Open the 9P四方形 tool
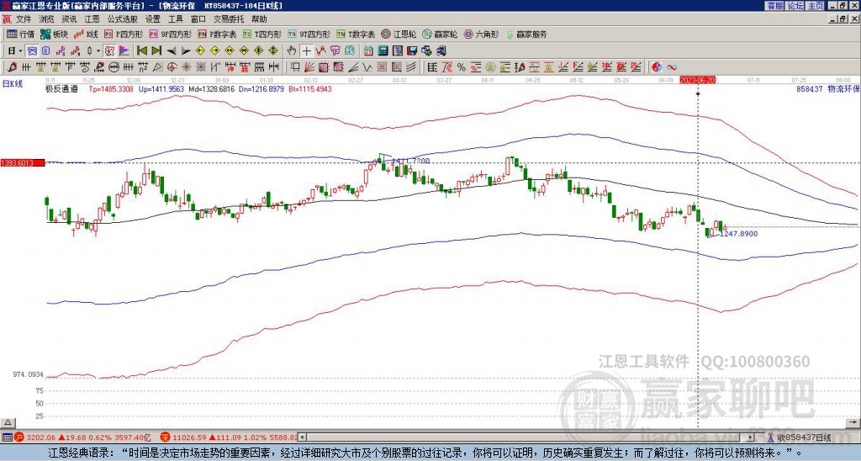This screenshot has width=861, height=461. click(170, 34)
